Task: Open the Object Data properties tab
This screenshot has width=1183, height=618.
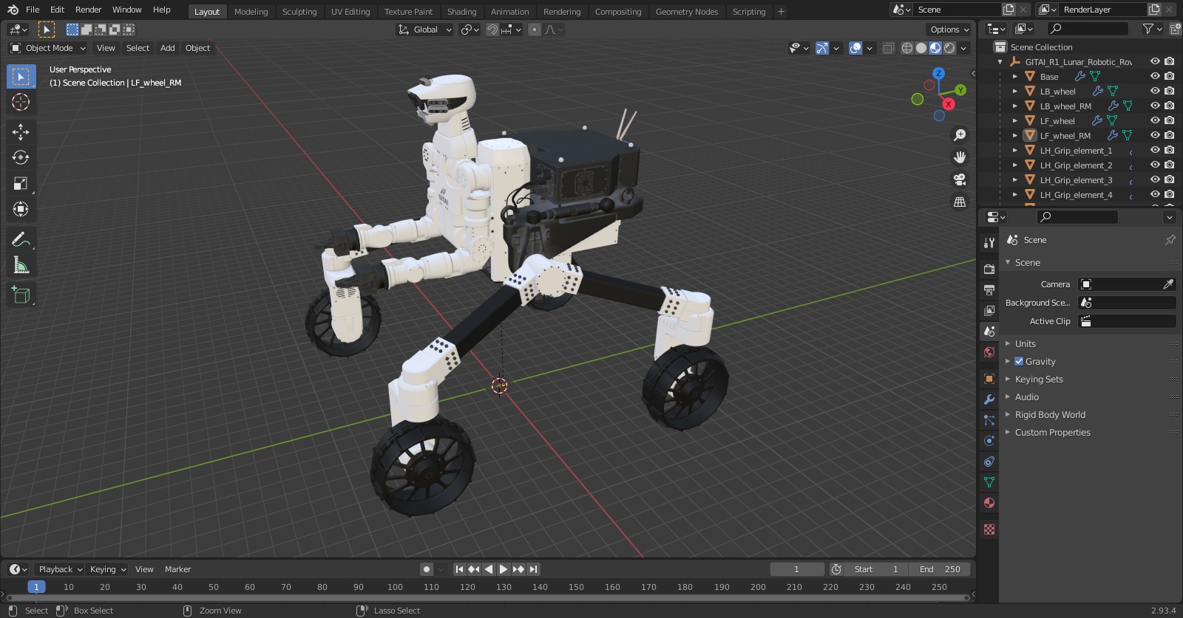Action: pos(989,482)
